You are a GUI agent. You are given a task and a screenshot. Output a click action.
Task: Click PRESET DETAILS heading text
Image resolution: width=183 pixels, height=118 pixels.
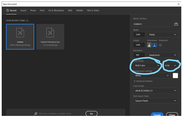(x=140, y=19)
